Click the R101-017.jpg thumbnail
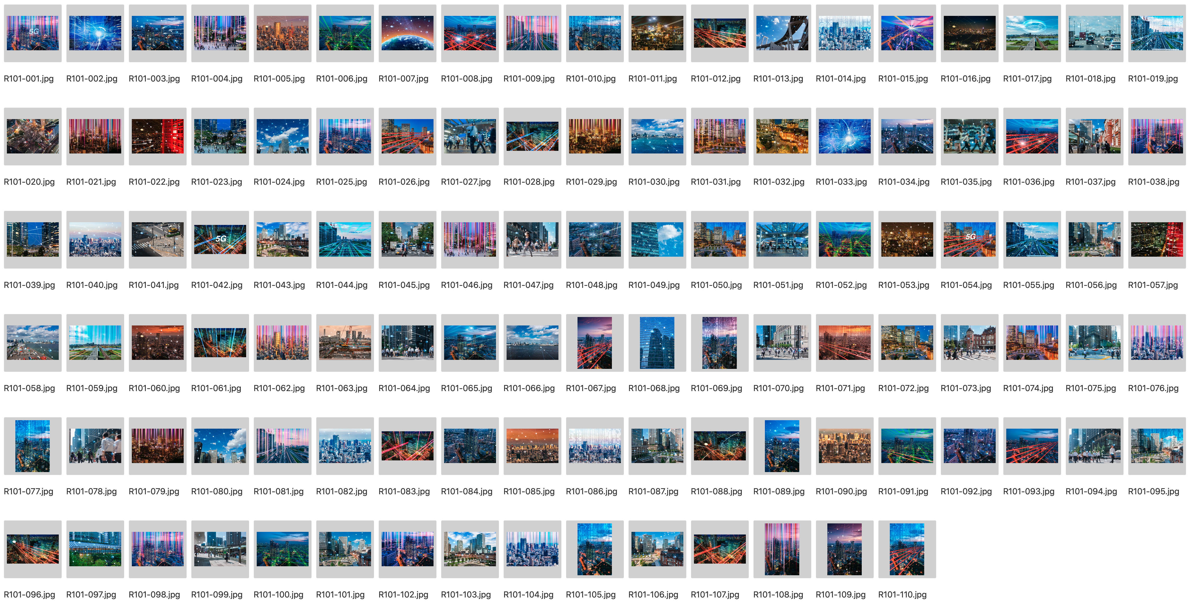Screen dimensions: 1191x607 (x=1032, y=33)
